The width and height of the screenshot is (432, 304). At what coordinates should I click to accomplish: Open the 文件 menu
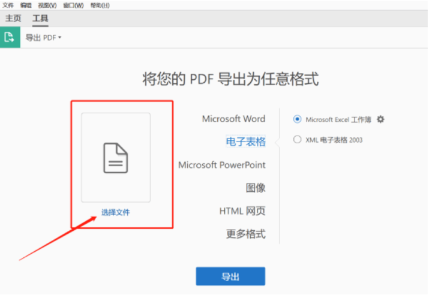click(x=8, y=5)
